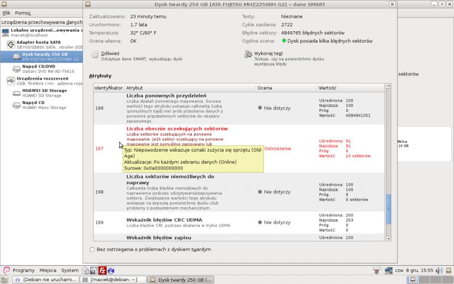Enable Bez ostrzegania o problemach checkbox
This screenshot has width=454, height=284.
point(93,249)
